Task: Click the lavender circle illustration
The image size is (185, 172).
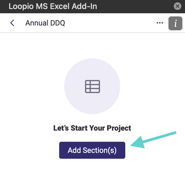Action: [92, 86]
